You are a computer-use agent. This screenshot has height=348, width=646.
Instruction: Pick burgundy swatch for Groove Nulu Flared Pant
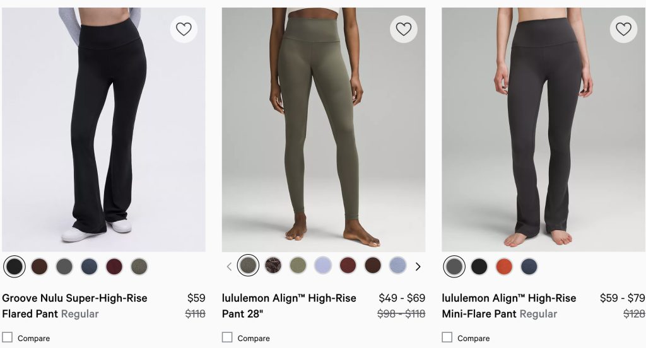(x=114, y=267)
